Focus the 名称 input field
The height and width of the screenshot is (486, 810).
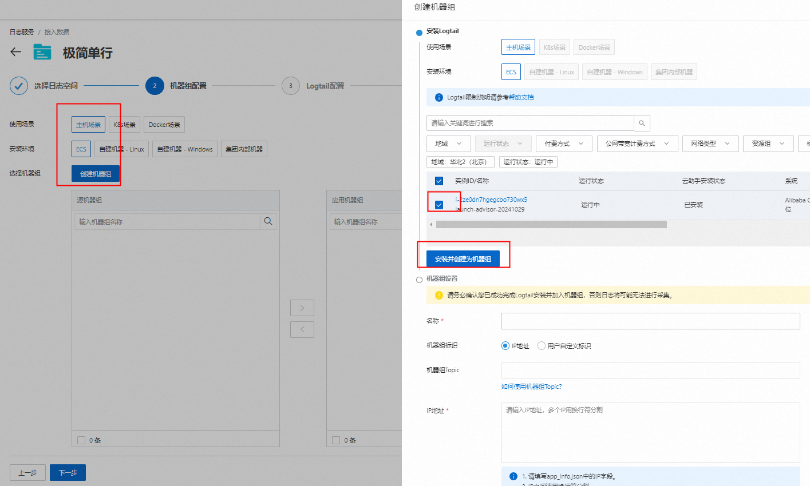click(x=650, y=321)
